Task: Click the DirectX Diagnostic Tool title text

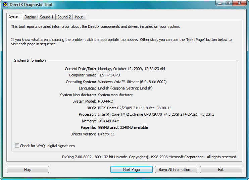Action: click(x=31, y=5)
